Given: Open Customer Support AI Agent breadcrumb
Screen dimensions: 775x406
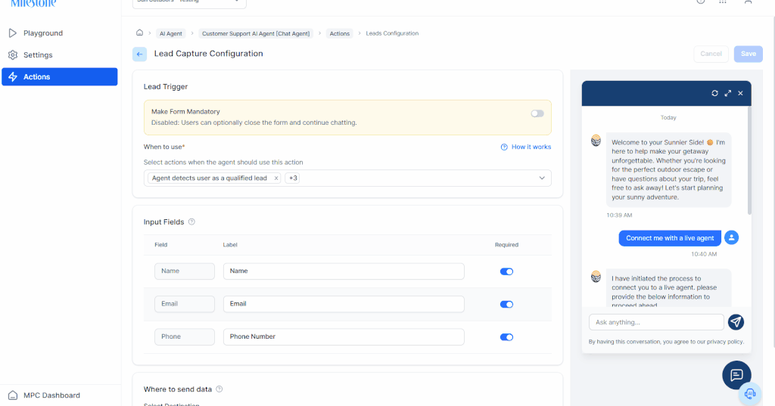Looking at the screenshot, I should pos(256,33).
